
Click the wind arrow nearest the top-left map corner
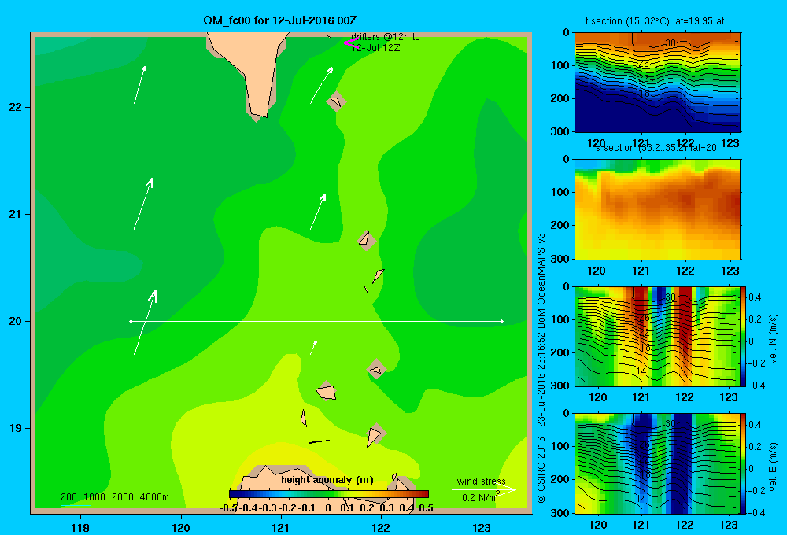click(x=140, y=85)
